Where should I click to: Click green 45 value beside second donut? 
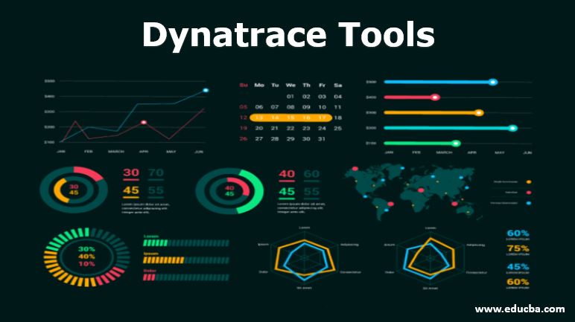pos(287,192)
